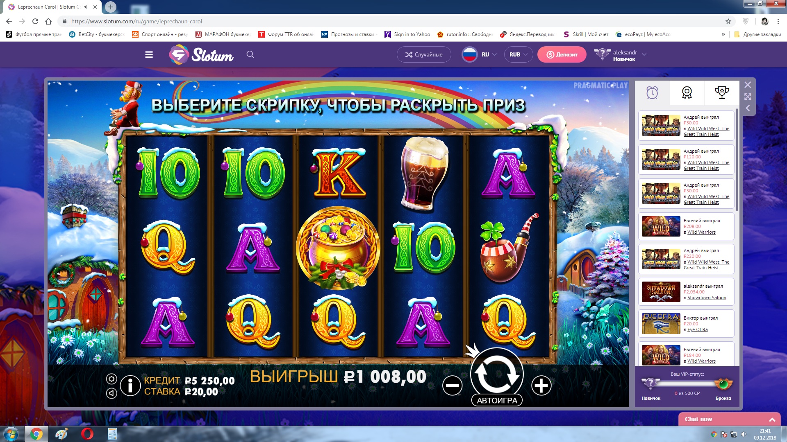Click the search magnifier icon
This screenshot has height=442, width=787.
(x=250, y=54)
